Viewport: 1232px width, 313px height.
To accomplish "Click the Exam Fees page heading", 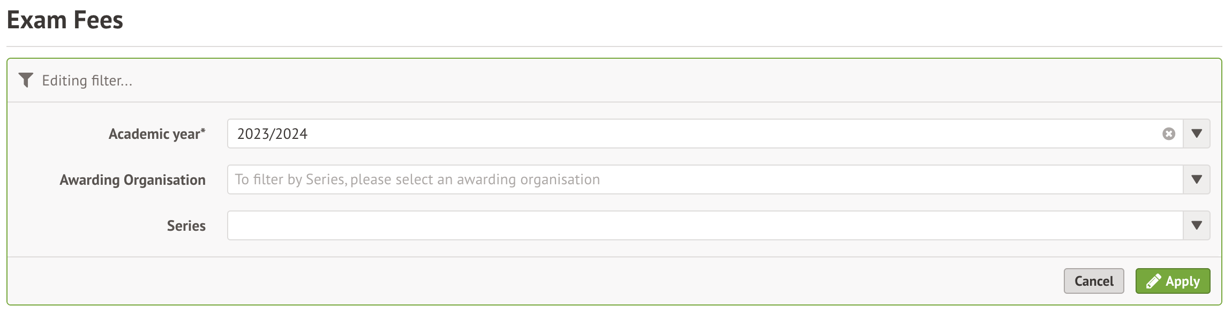I will (65, 20).
